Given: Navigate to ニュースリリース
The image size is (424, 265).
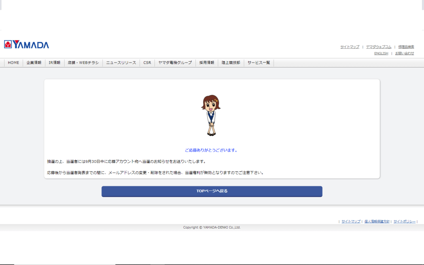Looking at the screenshot, I should pyautogui.click(x=121, y=63).
